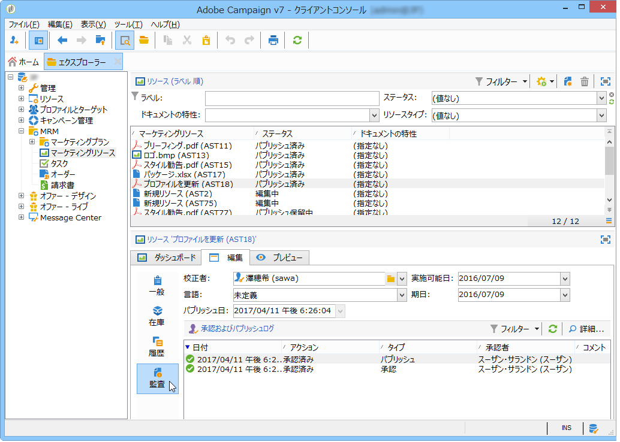Click the new resource icon in list header

pos(568,82)
